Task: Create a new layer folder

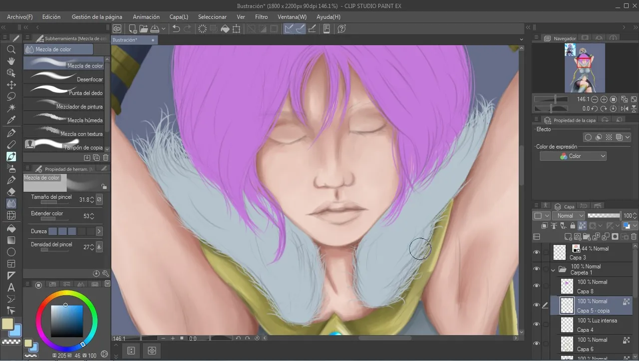Action: coord(587,237)
